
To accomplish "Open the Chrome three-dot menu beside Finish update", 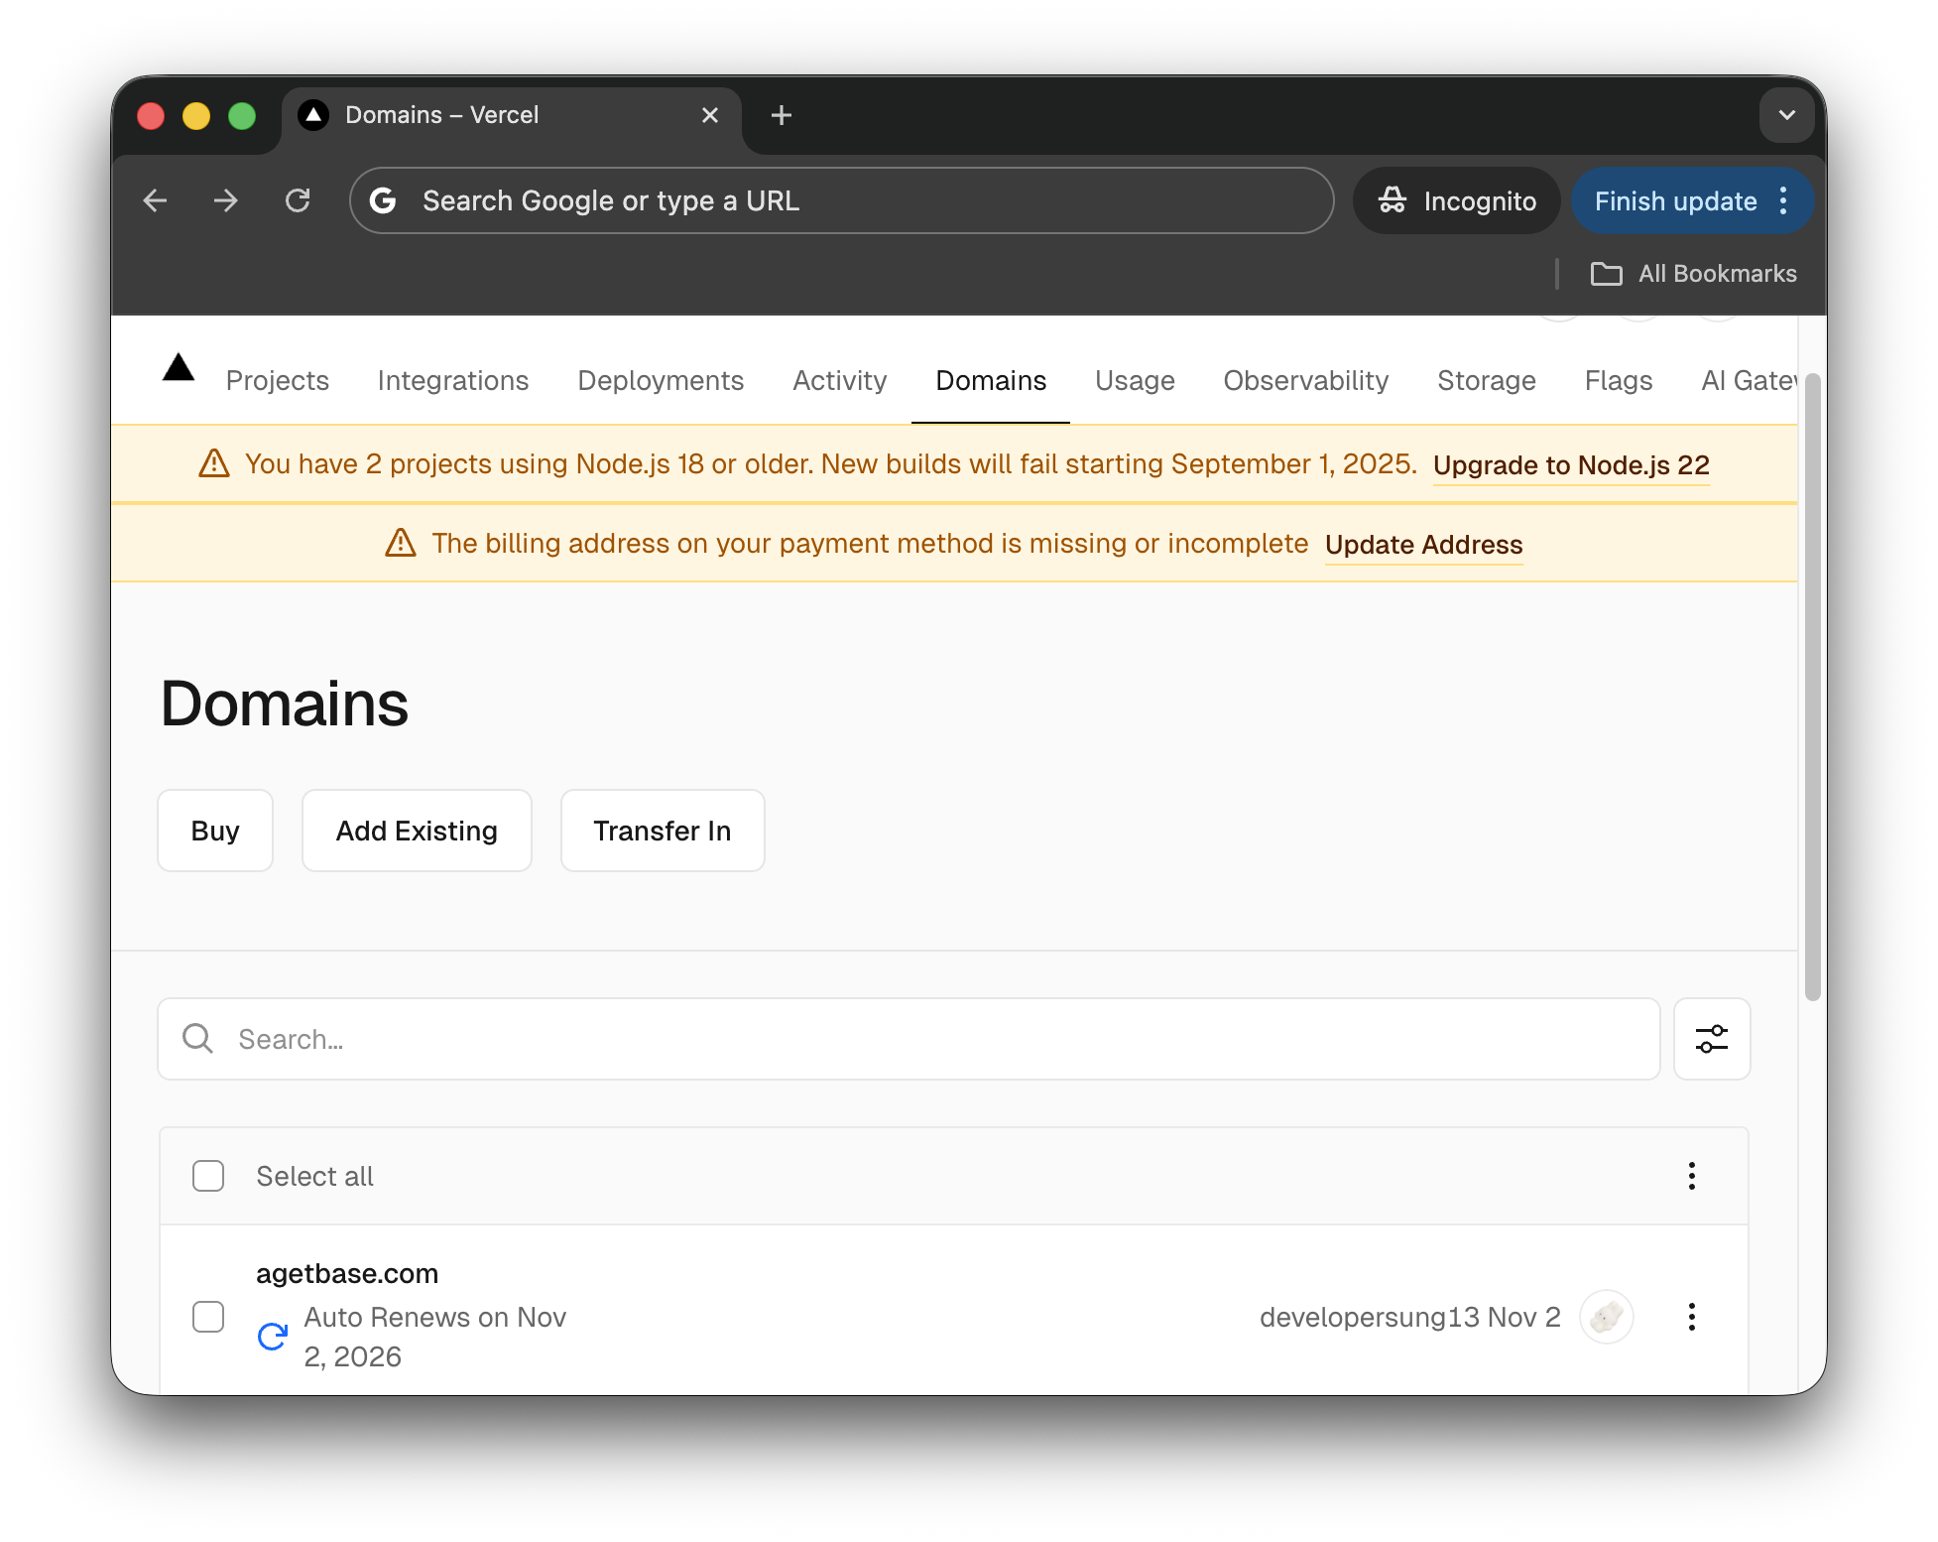I will [x=1783, y=200].
